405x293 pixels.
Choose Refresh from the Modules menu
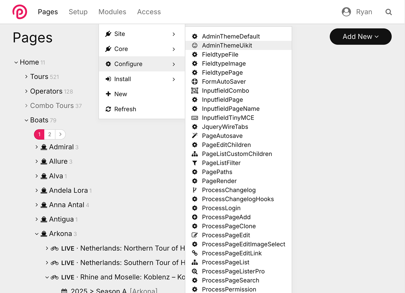tap(125, 109)
